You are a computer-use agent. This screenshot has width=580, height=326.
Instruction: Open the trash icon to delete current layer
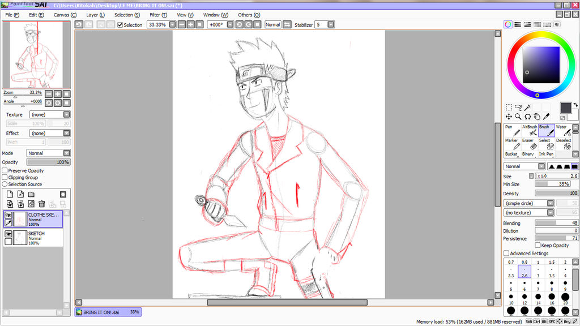(x=41, y=204)
